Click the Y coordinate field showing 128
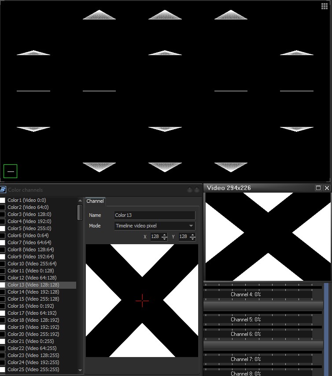The height and width of the screenshot is (376, 332). click(x=184, y=236)
